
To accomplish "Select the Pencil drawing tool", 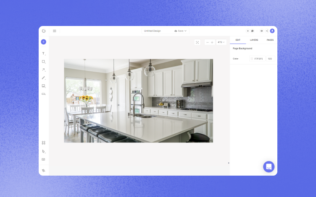I will pyautogui.click(x=44, y=78).
